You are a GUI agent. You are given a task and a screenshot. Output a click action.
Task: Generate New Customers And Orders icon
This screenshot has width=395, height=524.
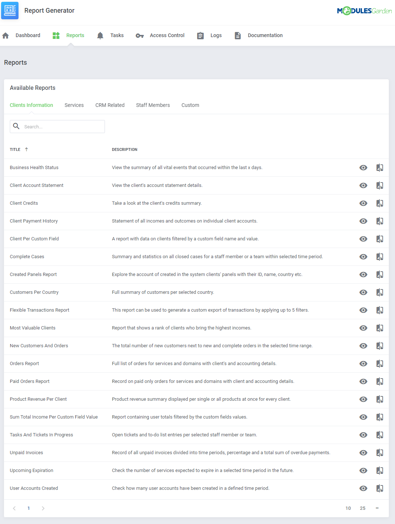(380, 346)
